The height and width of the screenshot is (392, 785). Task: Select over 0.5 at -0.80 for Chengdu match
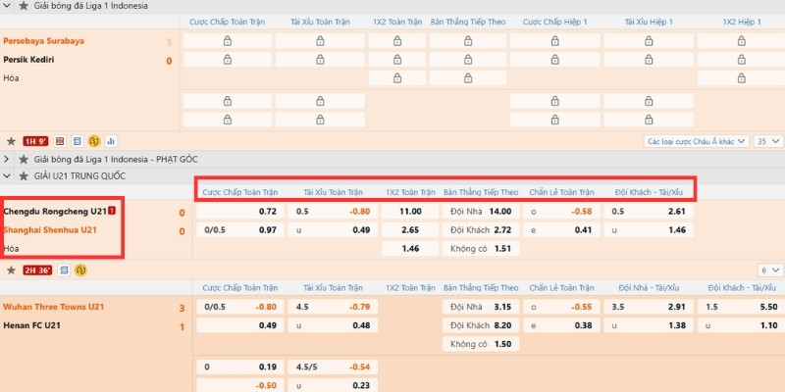tap(333, 212)
